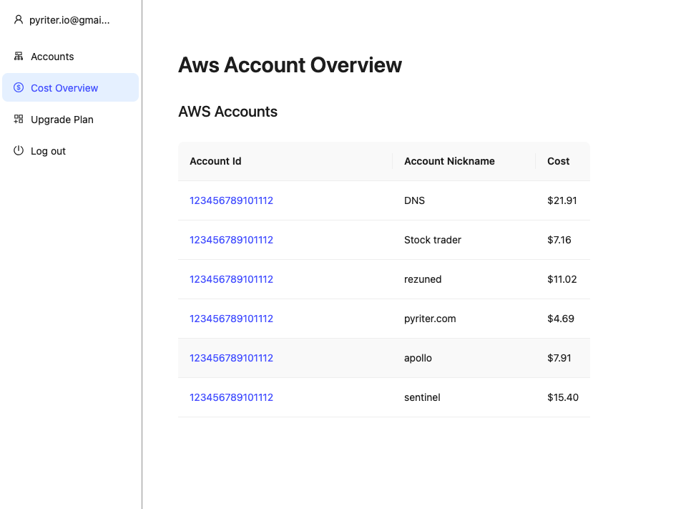
Task: Follow the account ID link in rezuned row
Action: (231, 279)
